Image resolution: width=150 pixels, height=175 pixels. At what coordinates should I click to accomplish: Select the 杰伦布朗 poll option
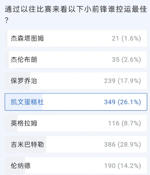pos(76,59)
